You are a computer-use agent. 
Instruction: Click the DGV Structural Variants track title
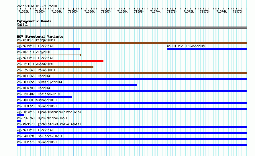coord(40,37)
